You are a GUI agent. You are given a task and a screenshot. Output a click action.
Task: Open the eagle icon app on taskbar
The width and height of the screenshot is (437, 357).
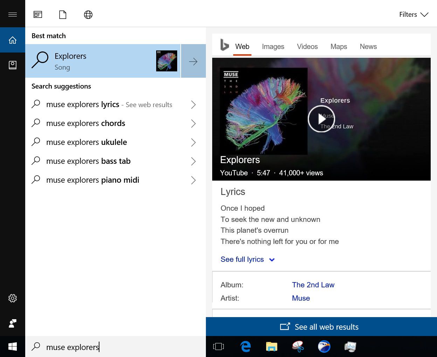324,346
